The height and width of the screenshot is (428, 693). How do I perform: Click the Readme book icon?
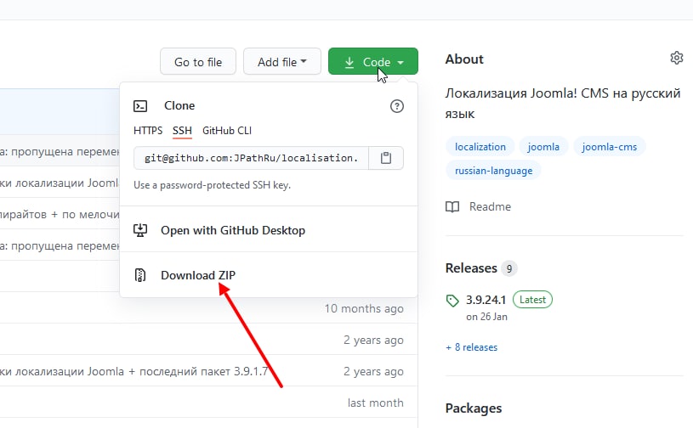tap(453, 206)
